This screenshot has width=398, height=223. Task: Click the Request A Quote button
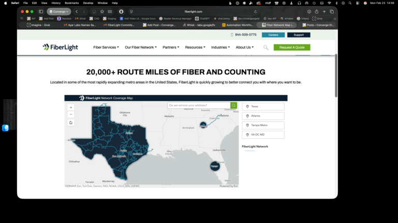(x=292, y=47)
